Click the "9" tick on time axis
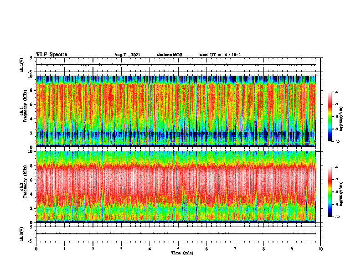Screen dimensions: 361x279 pyautogui.click(x=292, y=249)
